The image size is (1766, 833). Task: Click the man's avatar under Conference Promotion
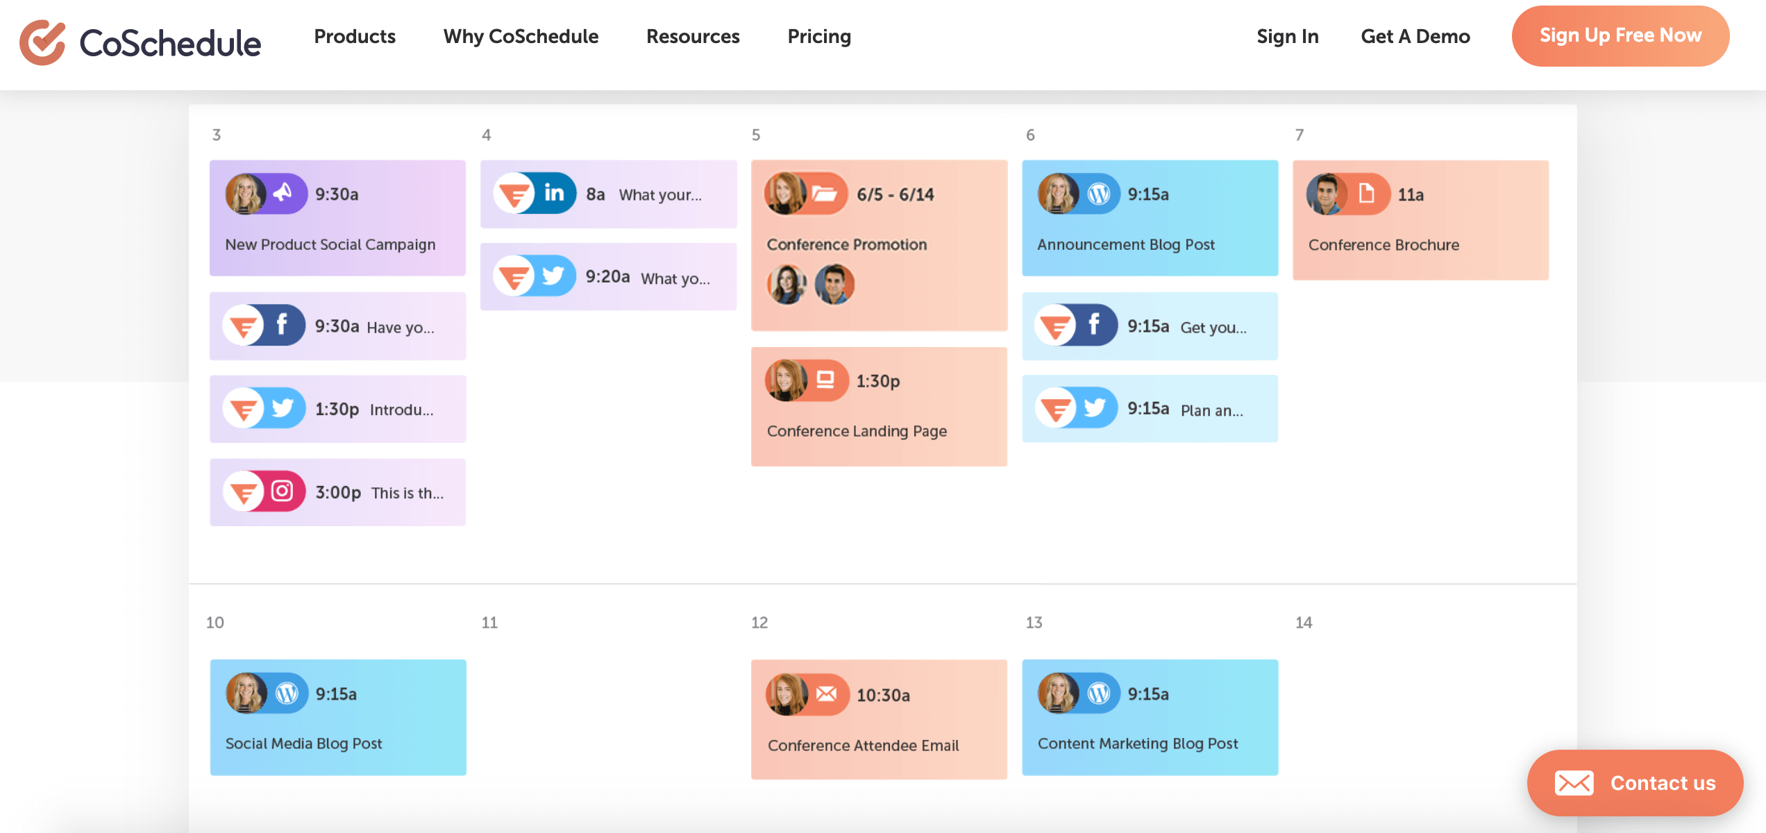(834, 285)
